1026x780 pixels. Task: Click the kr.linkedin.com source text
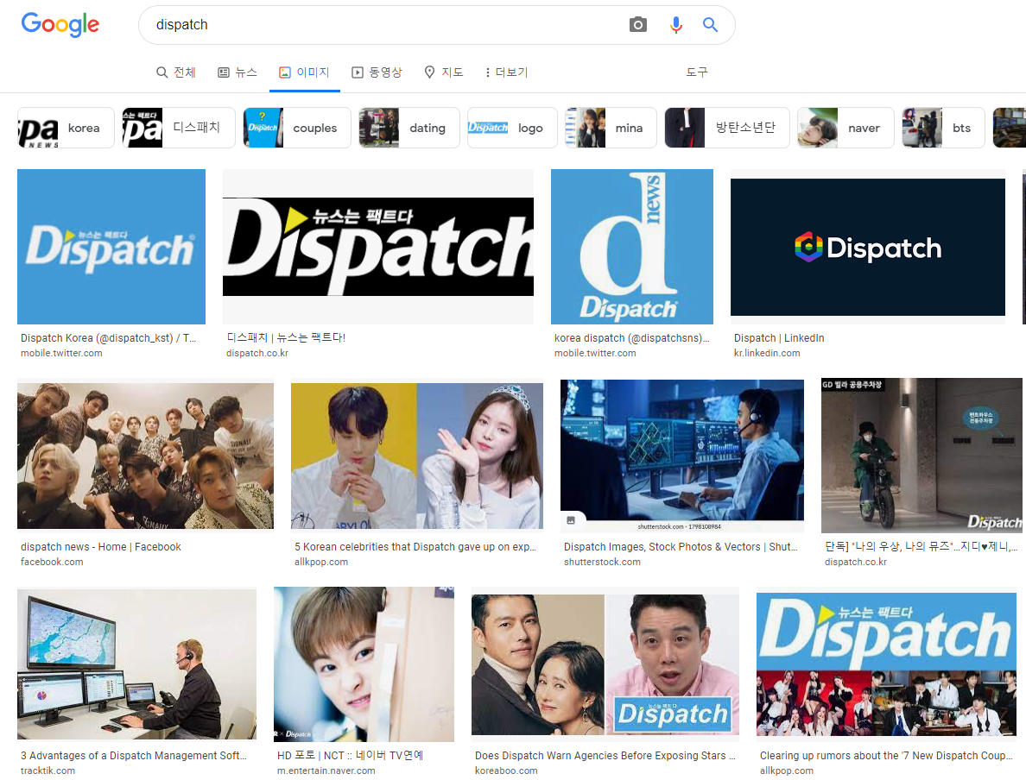pyautogui.click(x=767, y=353)
